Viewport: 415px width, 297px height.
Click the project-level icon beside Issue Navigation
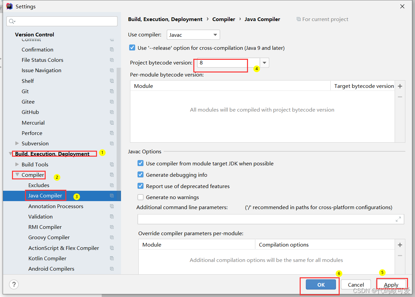coord(112,70)
